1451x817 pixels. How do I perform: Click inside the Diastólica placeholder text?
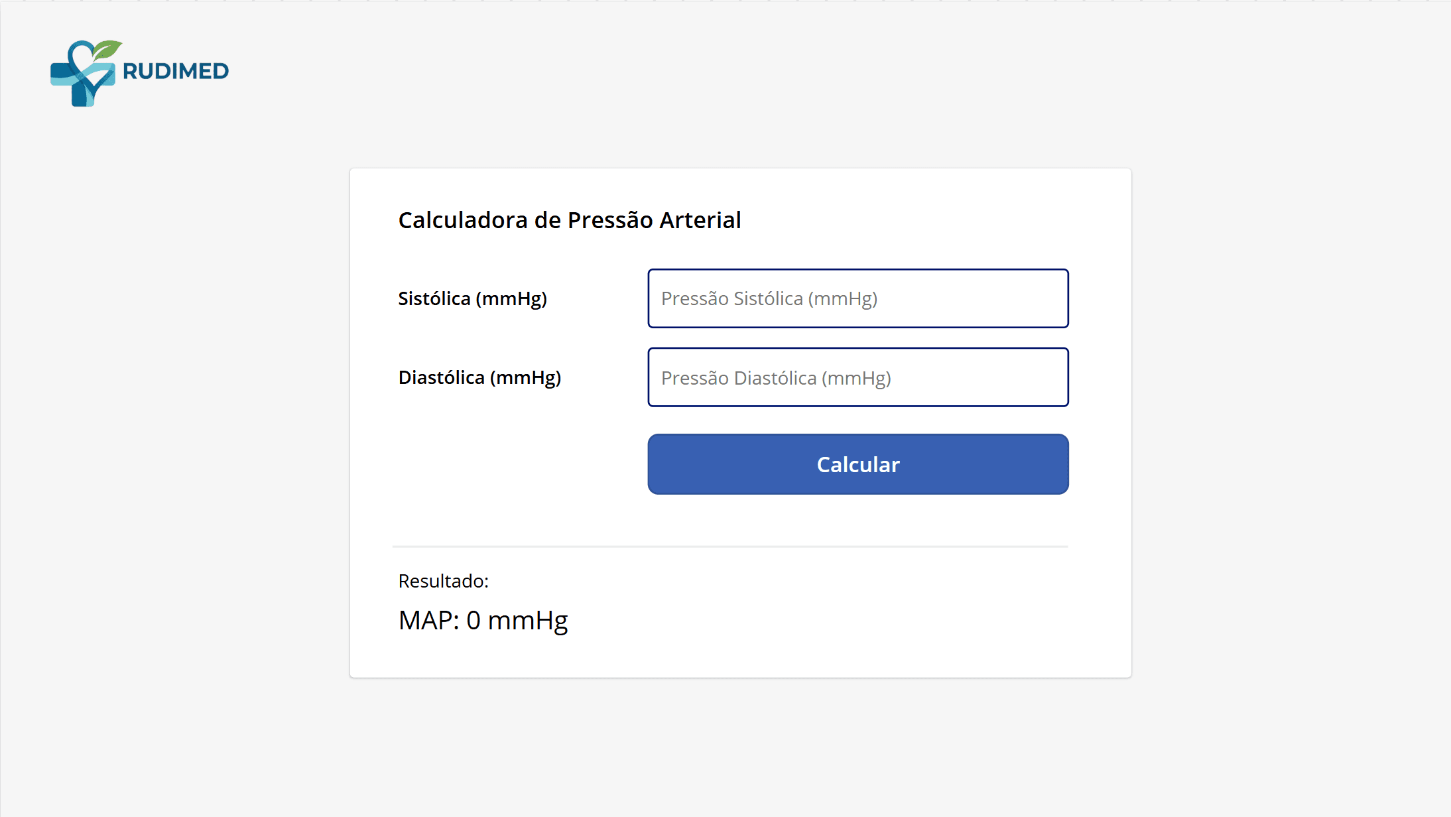[x=775, y=377]
